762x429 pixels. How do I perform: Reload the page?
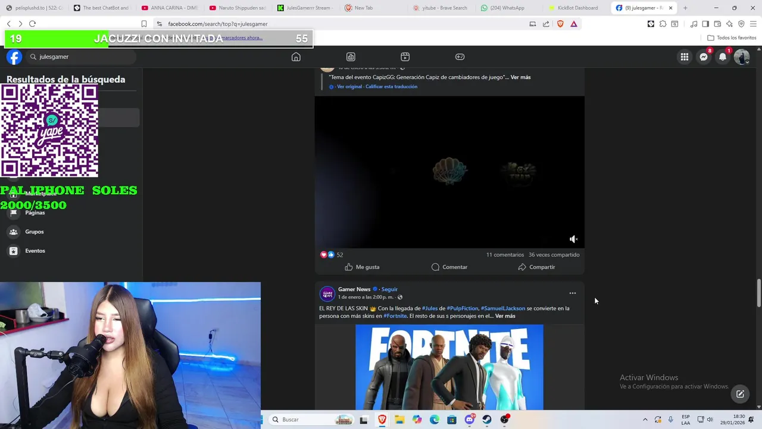(32, 24)
